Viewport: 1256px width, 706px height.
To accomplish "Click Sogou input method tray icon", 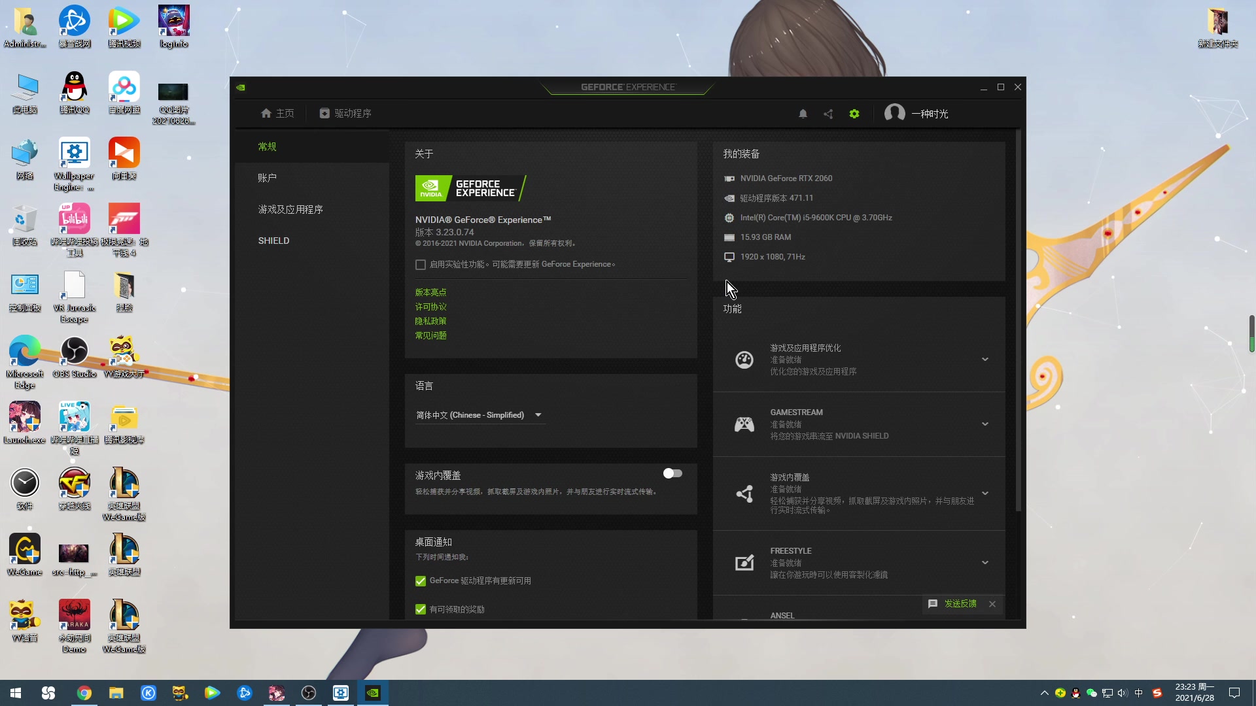I will (1157, 693).
